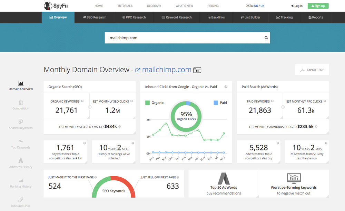Click the SEO Keywords semicircle gauge
Screen dimensions: 345x211
point(114,187)
